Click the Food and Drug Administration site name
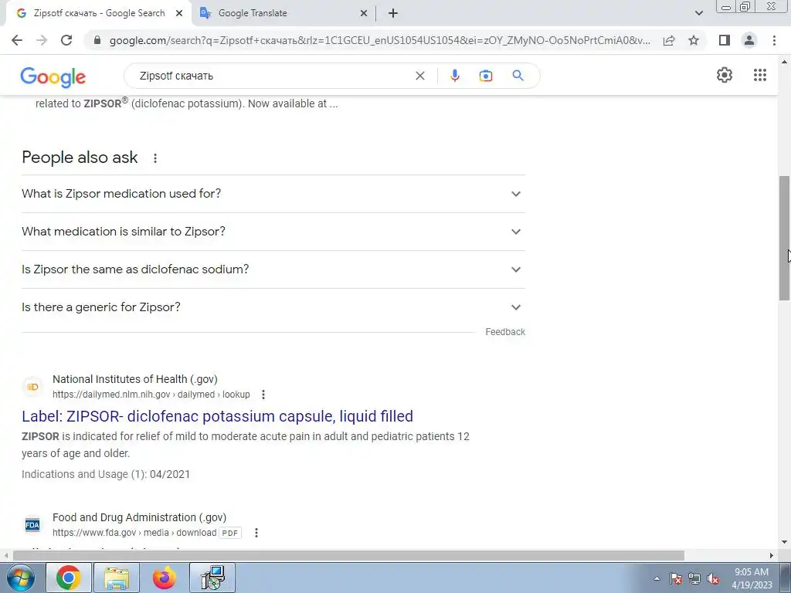Viewport: 791px width, 593px height. pos(139,517)
